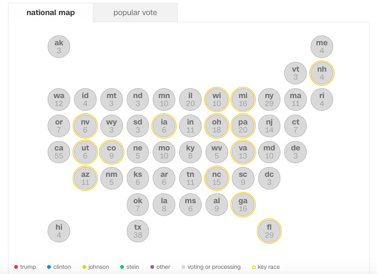Enable the key race legend filter

266,267
